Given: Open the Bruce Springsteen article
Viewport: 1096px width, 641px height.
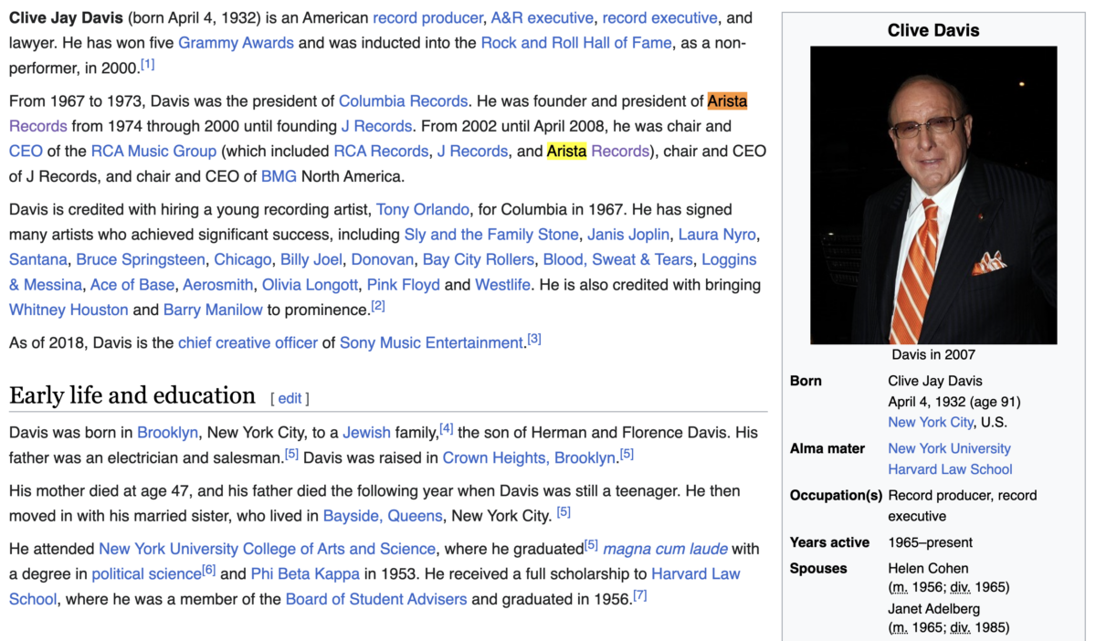Looking at the screenshot, I should coord(141,259).
